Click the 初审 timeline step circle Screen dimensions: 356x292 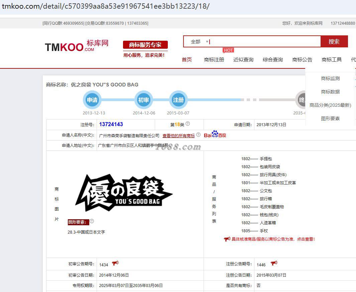(143, 100)
